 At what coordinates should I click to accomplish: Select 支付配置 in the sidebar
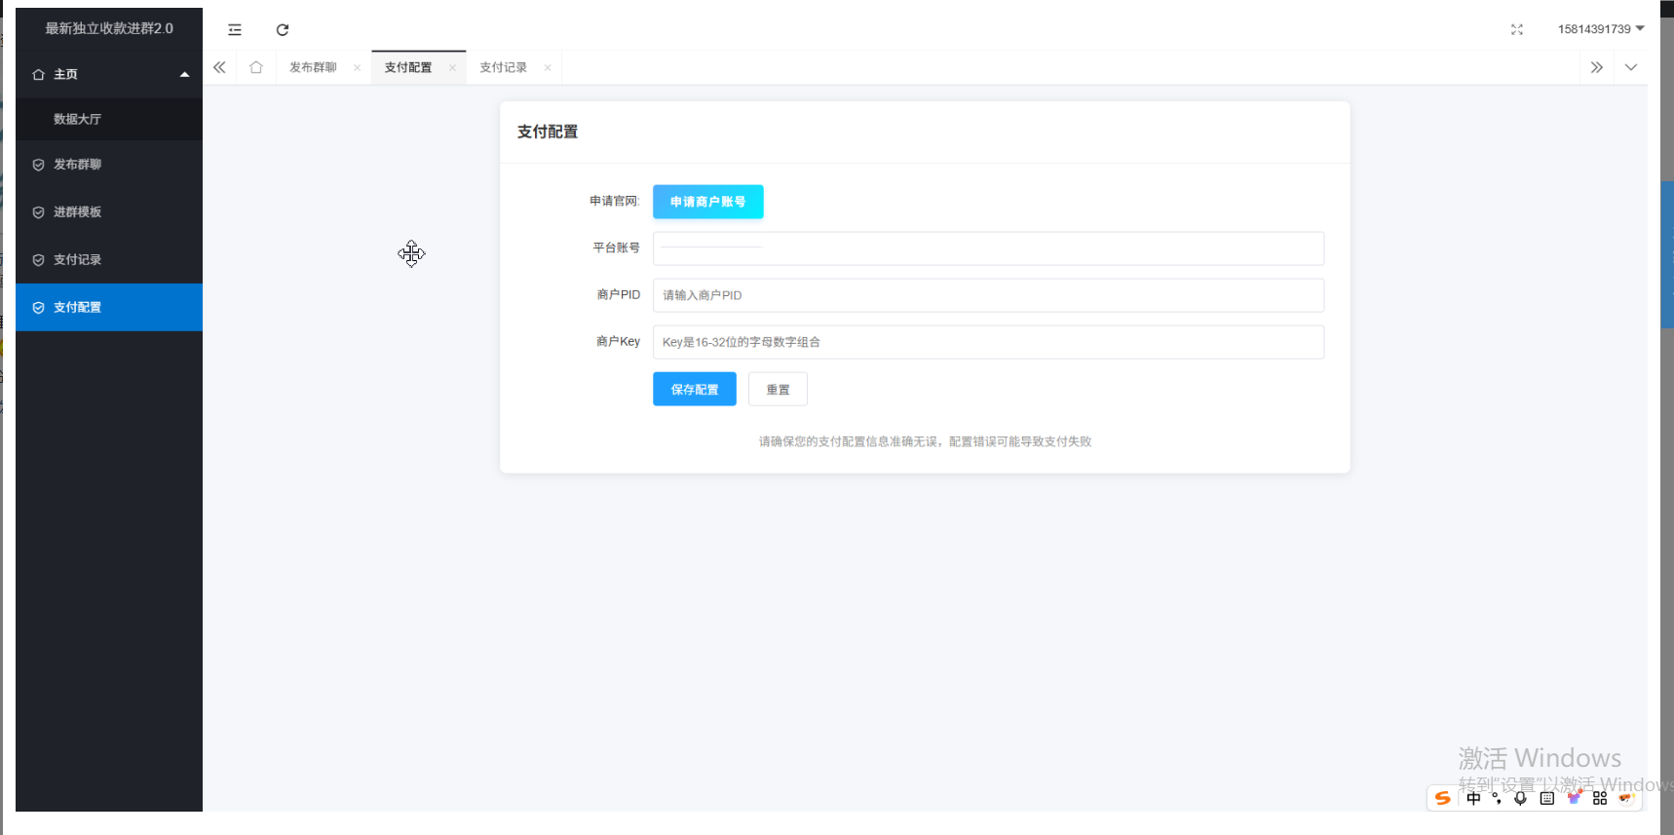109,308
